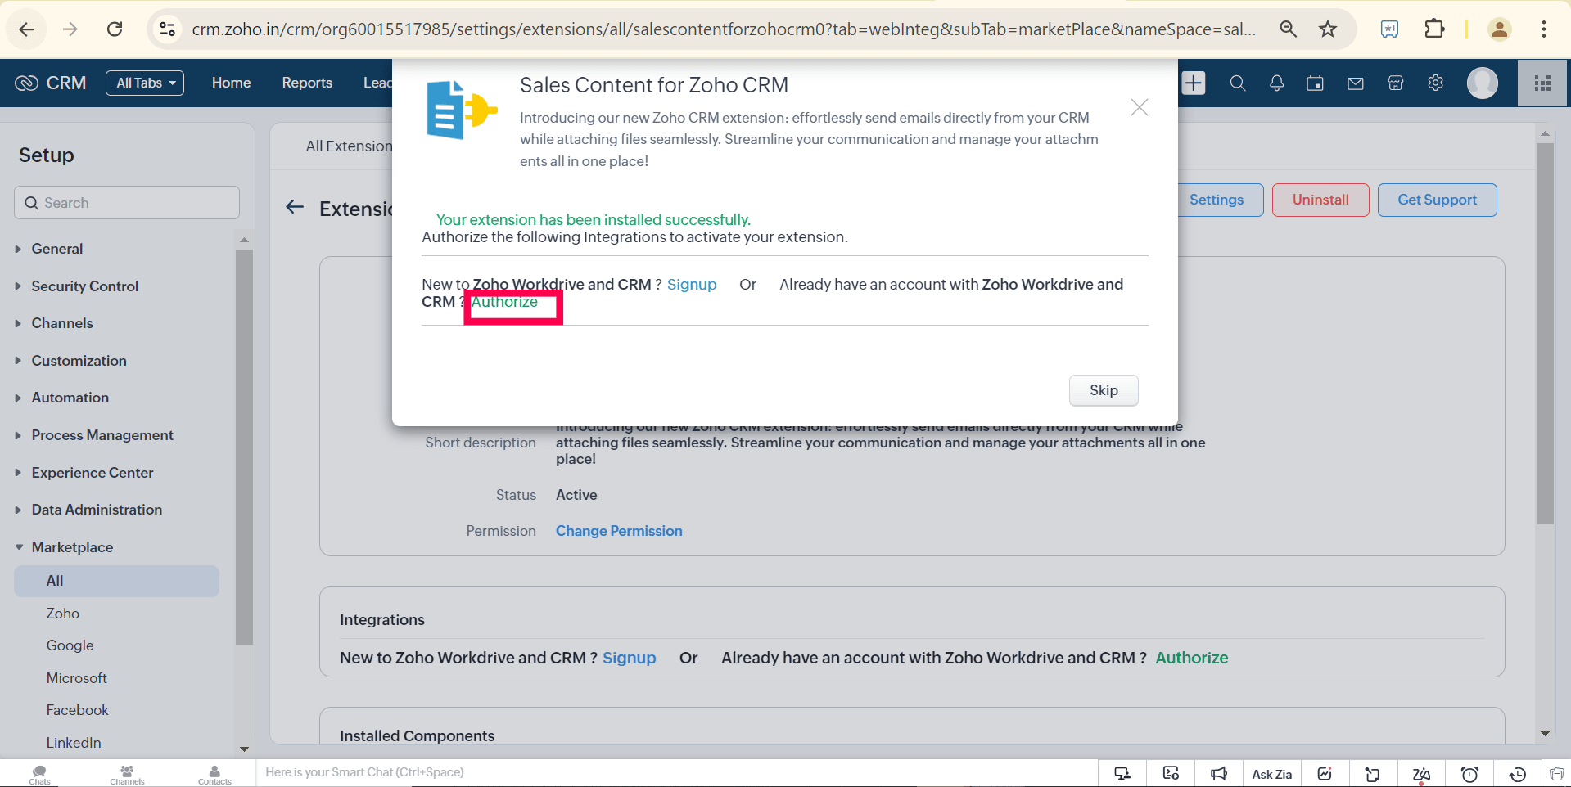
Task: Select Zoho under Marketplace
Action: (x=62, y=614)
